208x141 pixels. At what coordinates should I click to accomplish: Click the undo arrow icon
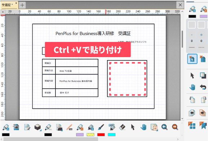click(x=203, y=87)
